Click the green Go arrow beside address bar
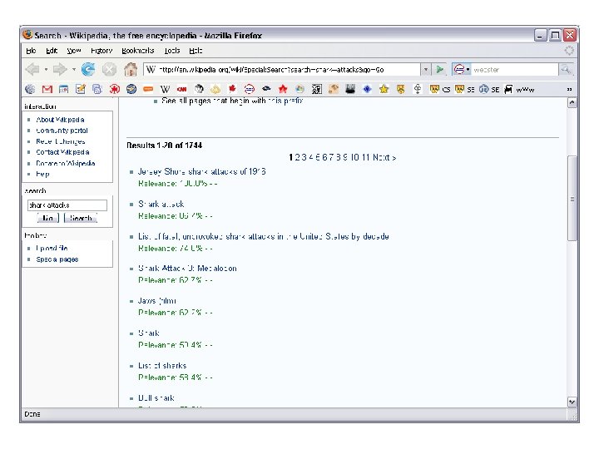The width and height of the screenshot is (599, 449). (x=440, y=70)
